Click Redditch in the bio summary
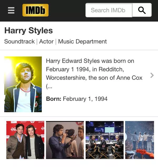The height and width of the screenshot is (167, 158). pos(111,70)
